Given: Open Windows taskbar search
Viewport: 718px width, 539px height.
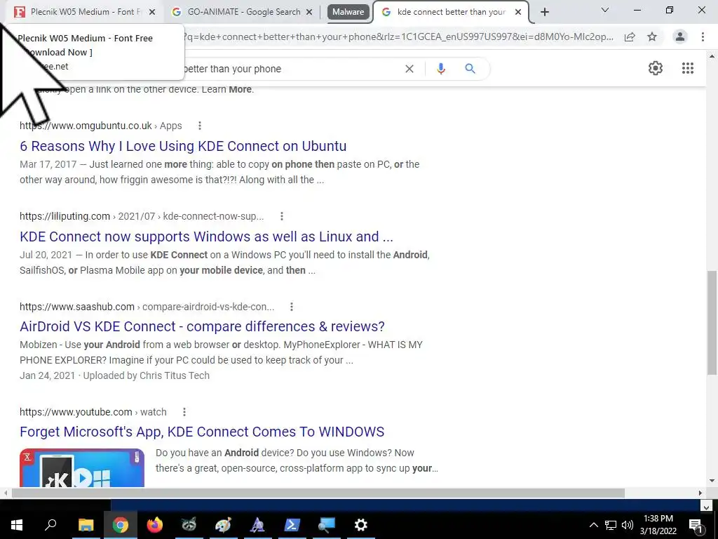Looking at the screenshot, I should pos(50,525).
